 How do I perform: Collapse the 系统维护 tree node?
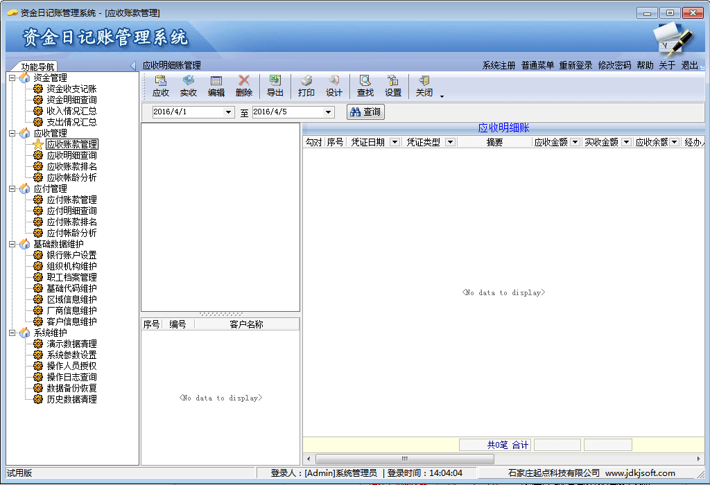tap(12, 333)
